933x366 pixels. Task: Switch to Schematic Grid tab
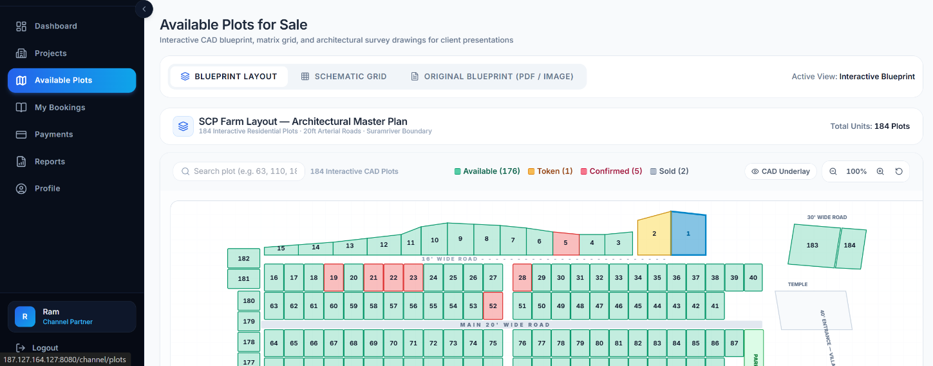point(344,77)
